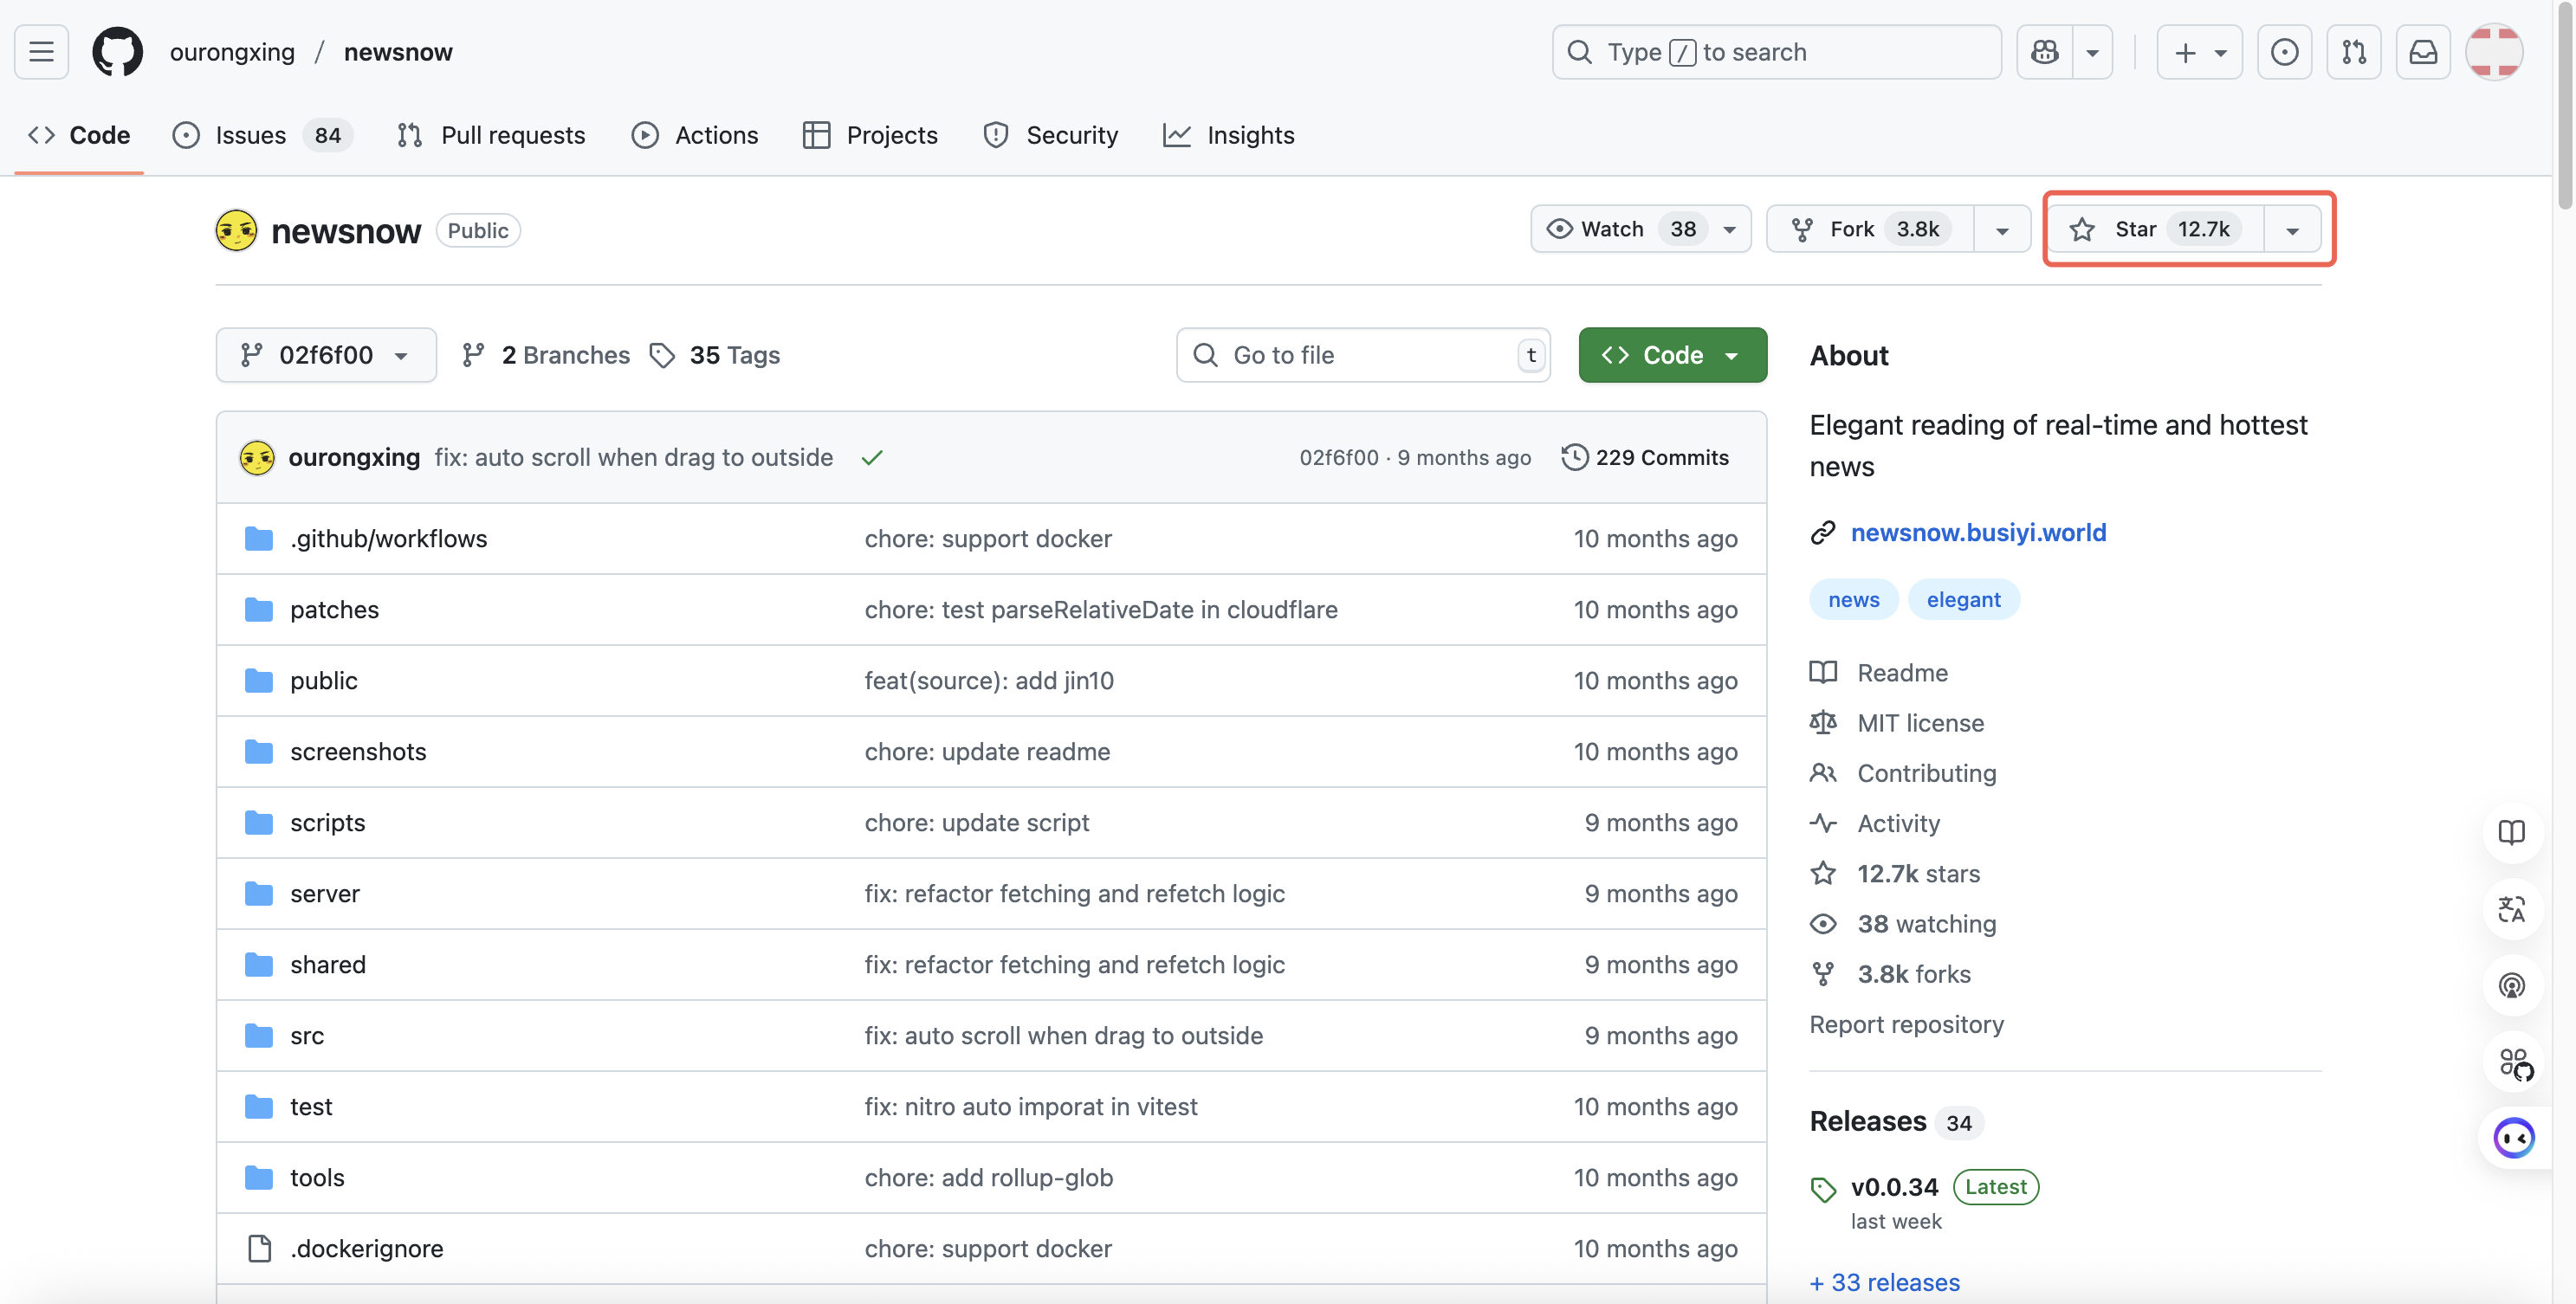Open the Copilot dropdown arrow
2576x1304 pixels.
tap(2092, 52)
